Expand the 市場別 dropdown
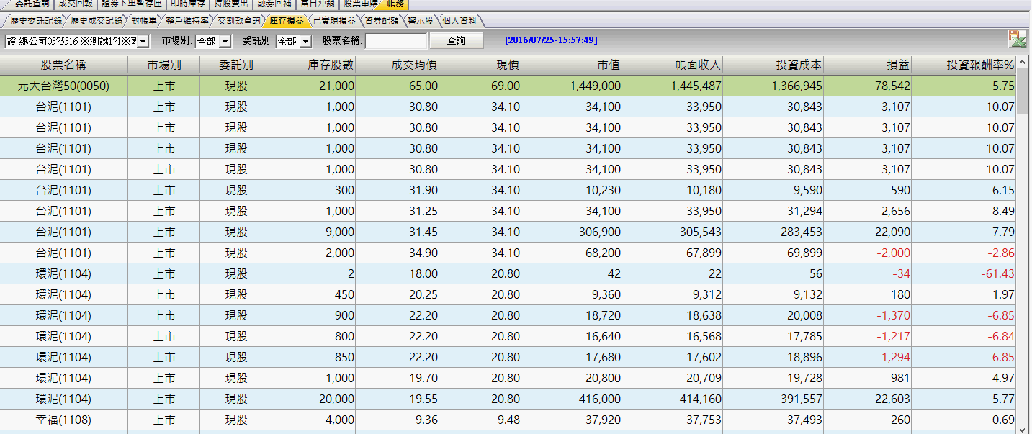 pyautogui.click(x=225, y=42)
